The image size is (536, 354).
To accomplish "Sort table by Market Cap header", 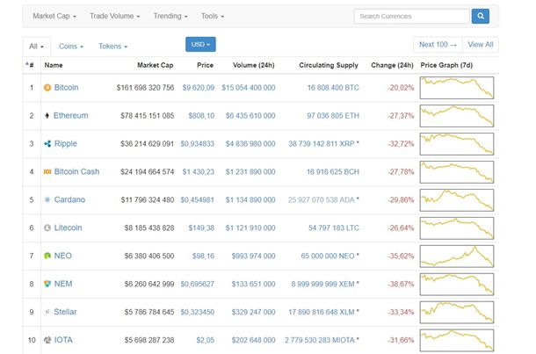I will (x=156, y=65).
